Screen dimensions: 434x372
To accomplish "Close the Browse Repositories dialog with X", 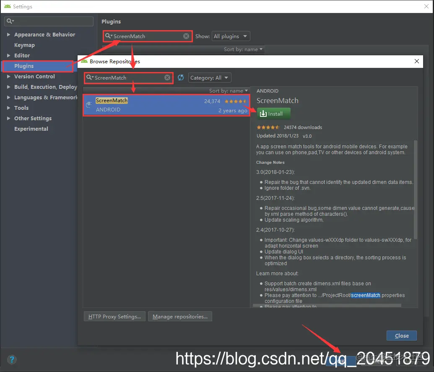I will [416, 61].
